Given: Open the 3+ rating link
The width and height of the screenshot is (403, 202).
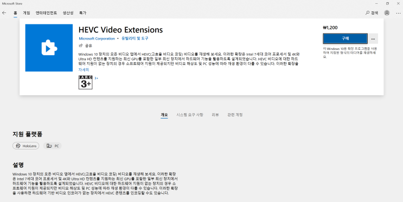Looking at the screenshot, I should (97, 78).
